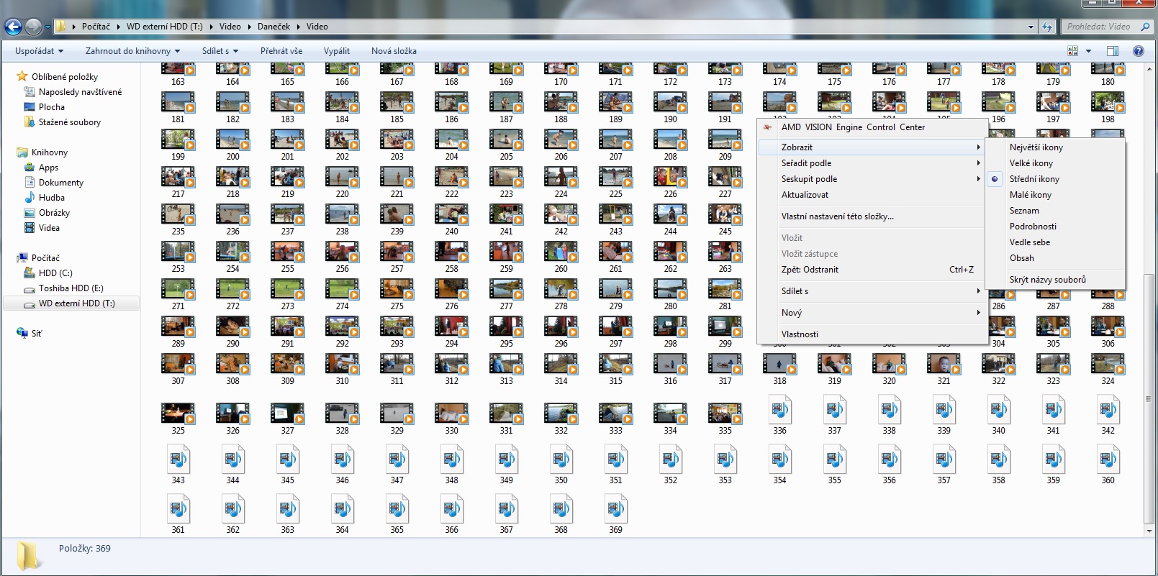Choose Velké ikony from the view submenu

[x=1055, y=163]
